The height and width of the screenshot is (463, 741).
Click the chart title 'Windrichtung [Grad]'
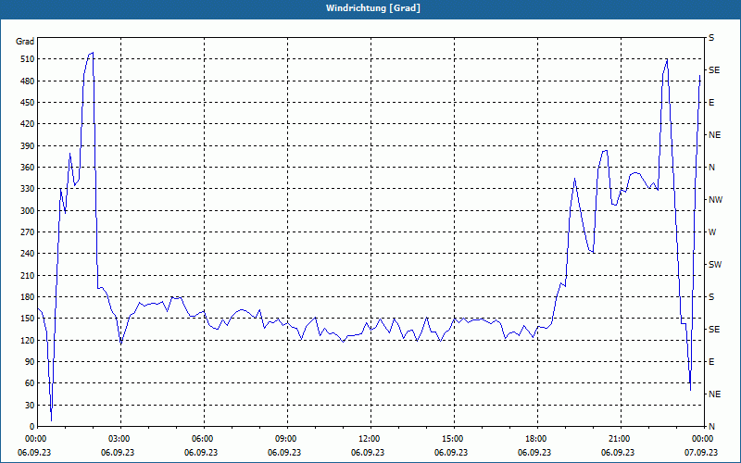pos(373,8)
